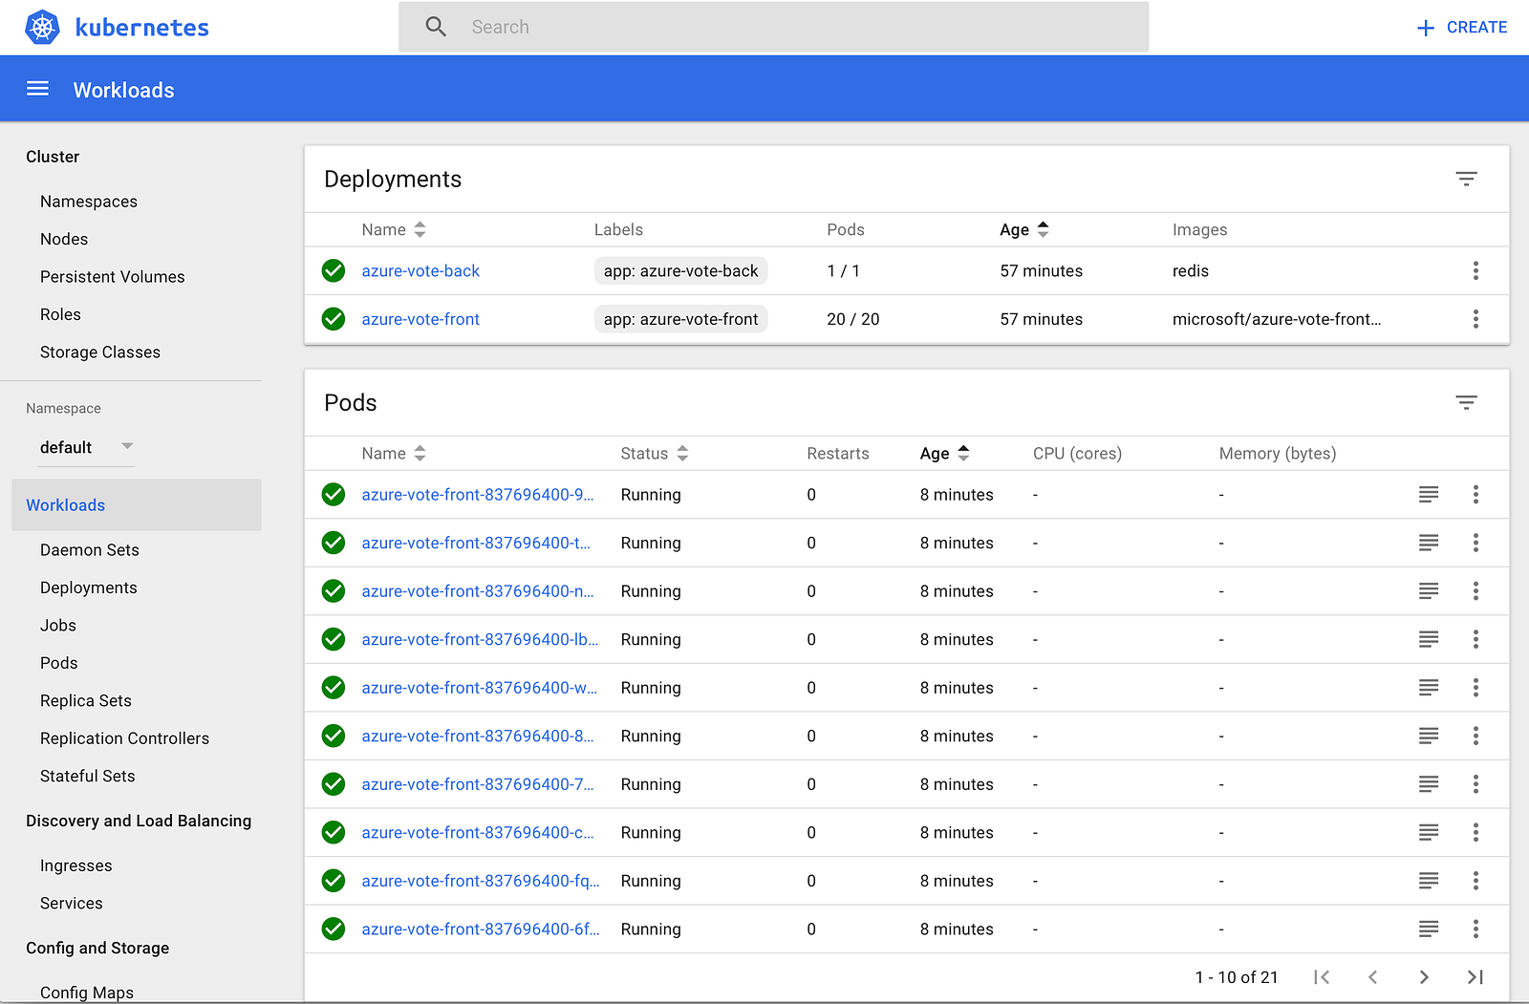Open the Pods filter icon
Image resolution: width=1529 pixels, height=1004 pixels.
click(1466, 402)
